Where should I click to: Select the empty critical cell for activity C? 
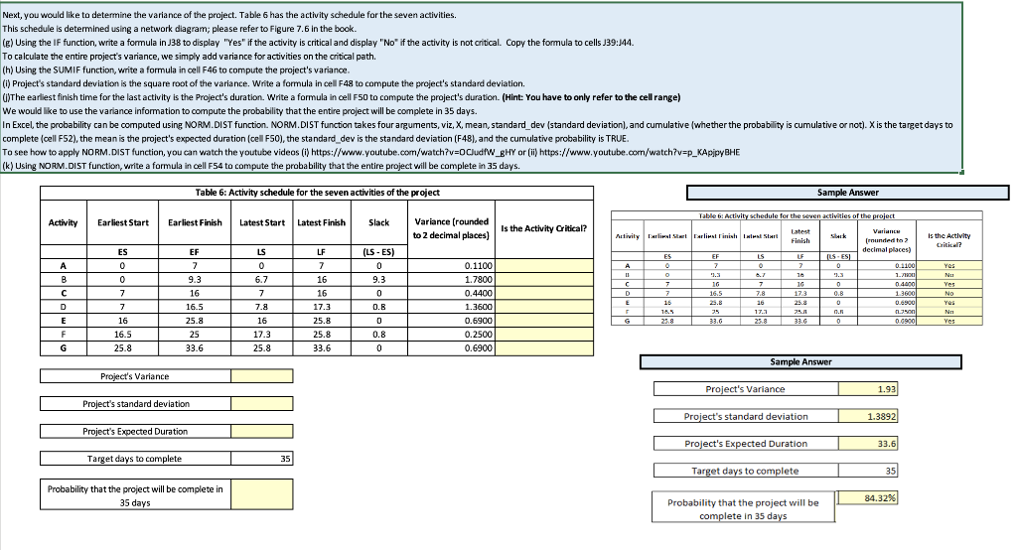click(x=544, y=293)
